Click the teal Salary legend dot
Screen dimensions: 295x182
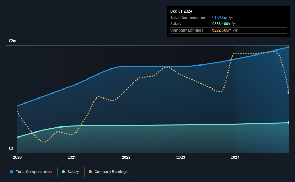[x=63, y=172]
